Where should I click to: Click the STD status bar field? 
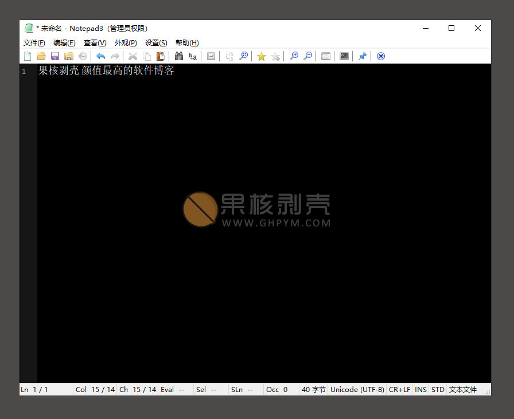438,390
